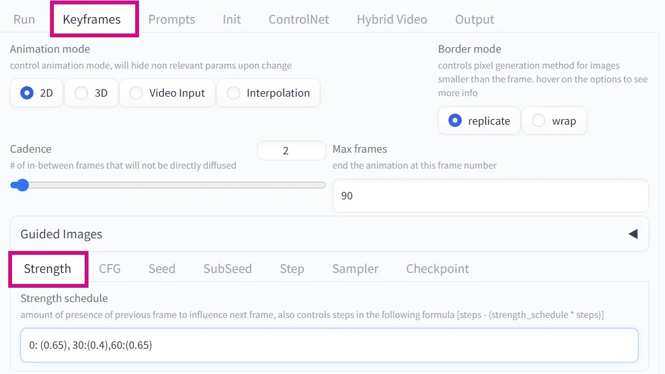Click the Max frames label
The width and height of the screenshot is (665, 374).
tap(359, 149)
